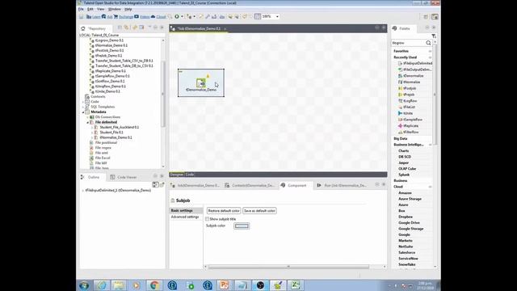Select tSampleRow component in Palette
This screenshot has height=291, width=517.
[410, 120]
